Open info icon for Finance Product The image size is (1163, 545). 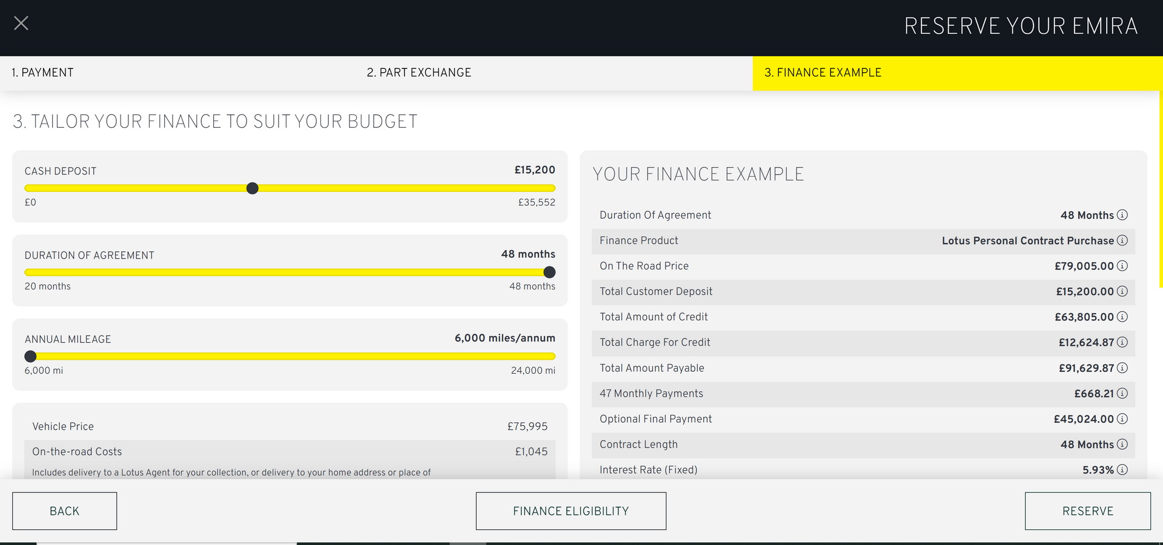coord(1122,240)
